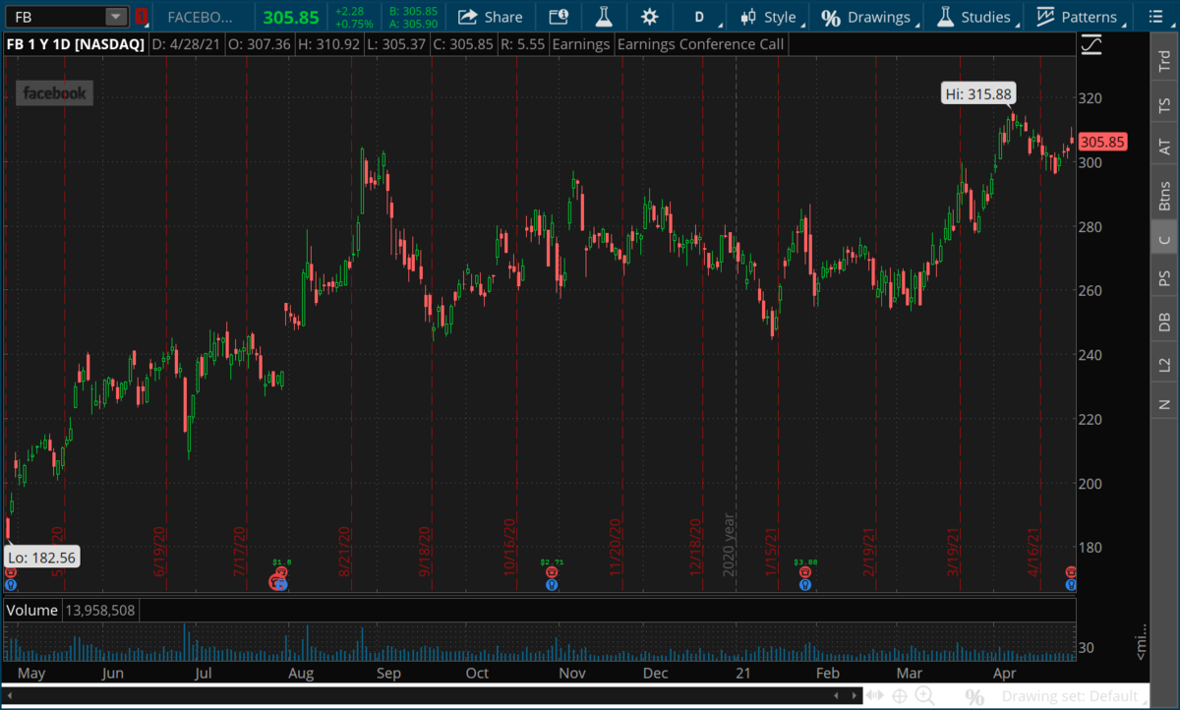Click the FACEBO... company name label
This screenshot has height=710, width=1180.
(202, 17)
